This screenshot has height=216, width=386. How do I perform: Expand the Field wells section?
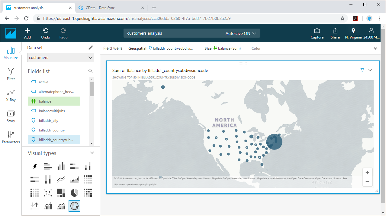[x=375, y=48]
